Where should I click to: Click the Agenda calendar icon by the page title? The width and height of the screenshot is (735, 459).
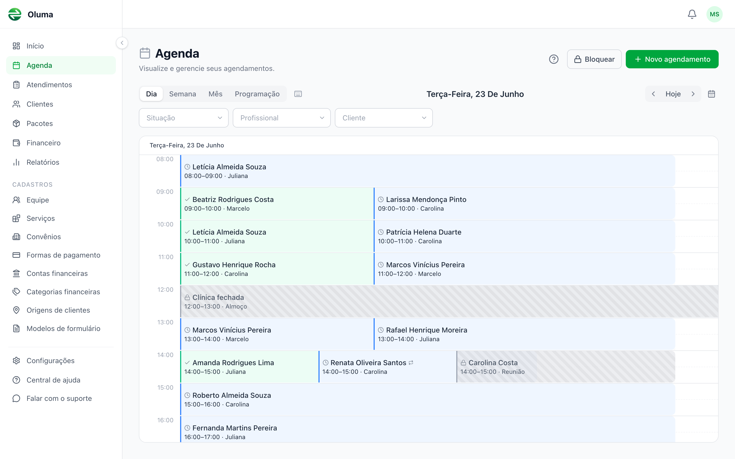click(x=145, y=53)
